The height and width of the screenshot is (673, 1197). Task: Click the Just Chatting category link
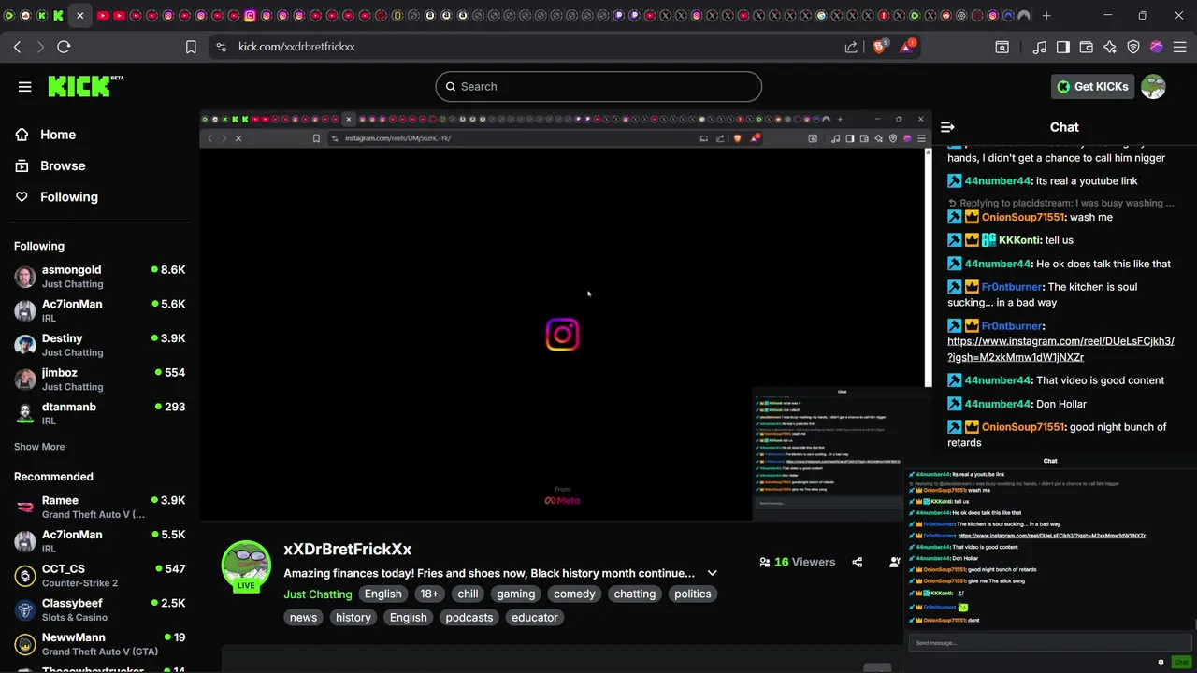(318, 594)
